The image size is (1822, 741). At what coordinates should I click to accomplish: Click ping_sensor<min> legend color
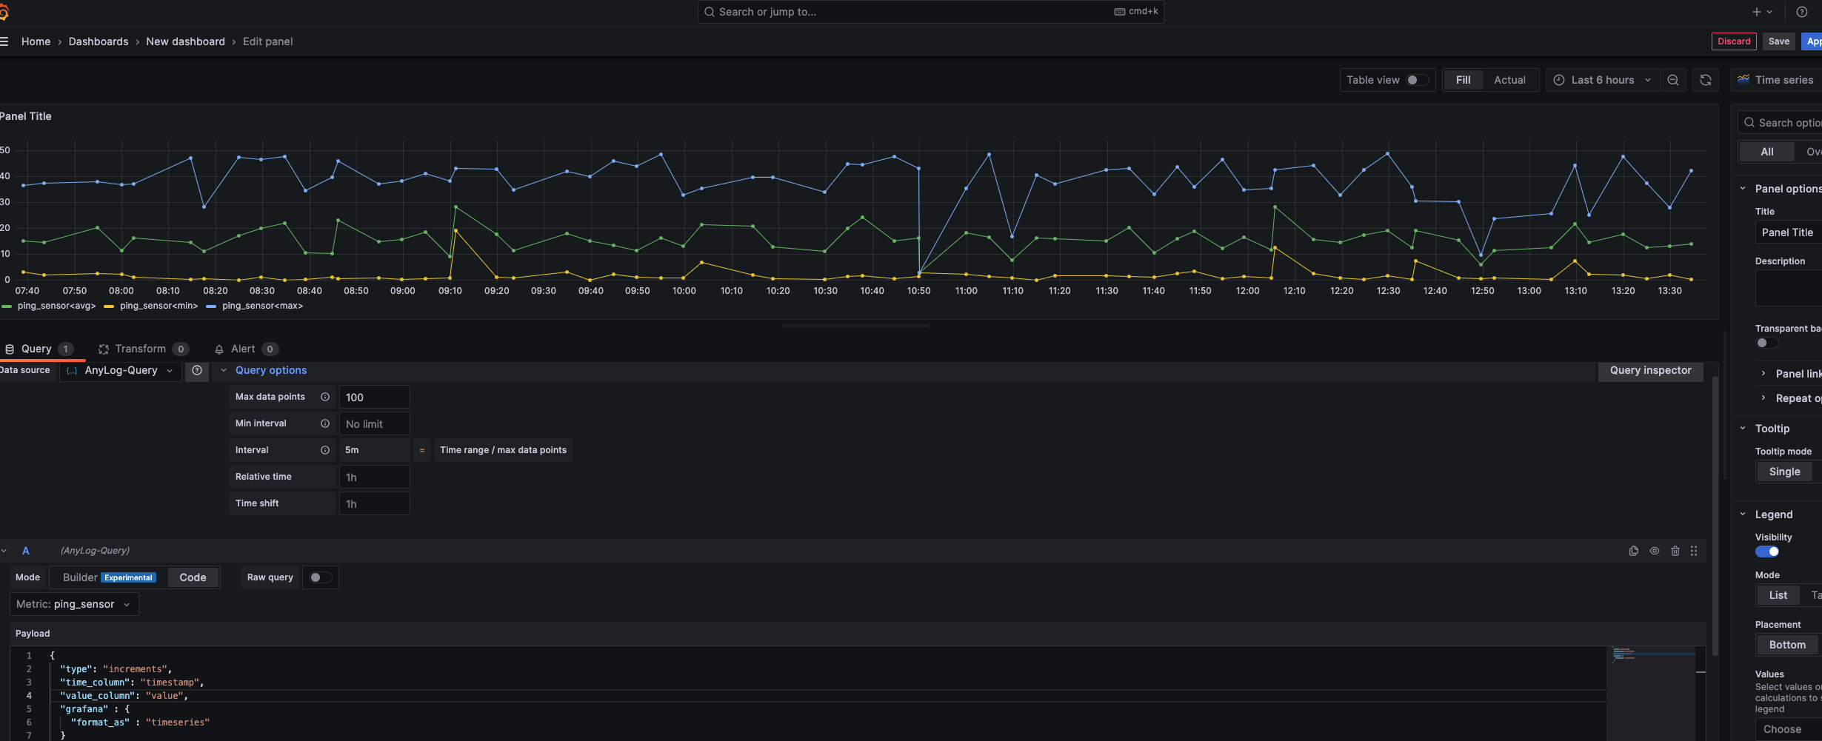[x=109, y=306]
